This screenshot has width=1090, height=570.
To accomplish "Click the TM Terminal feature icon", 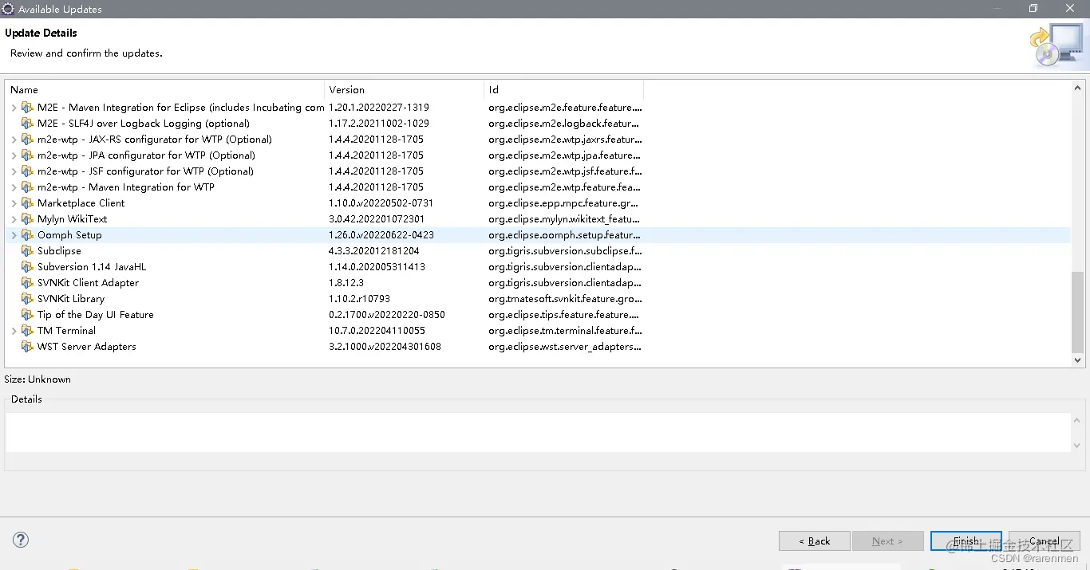I will 27,331.
